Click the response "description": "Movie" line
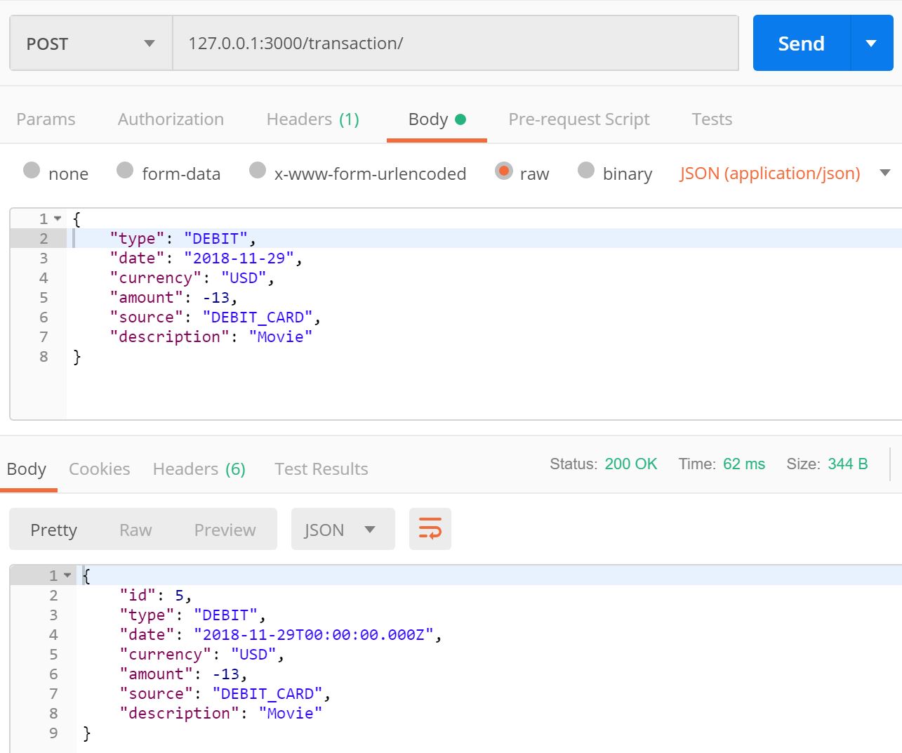902x753 pixels. 221,713
